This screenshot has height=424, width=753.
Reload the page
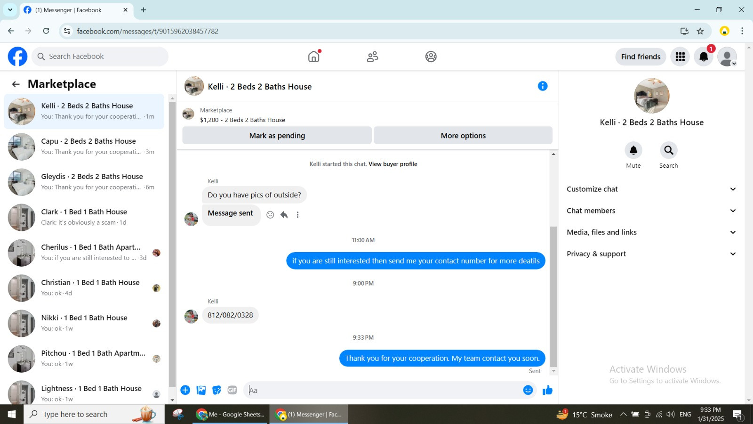(x=46, y=31)
